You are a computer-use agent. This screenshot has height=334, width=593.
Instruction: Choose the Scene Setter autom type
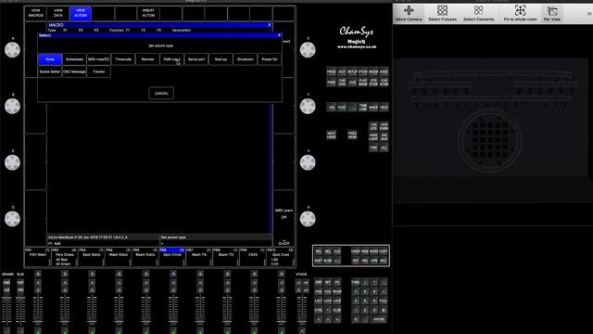50,71
